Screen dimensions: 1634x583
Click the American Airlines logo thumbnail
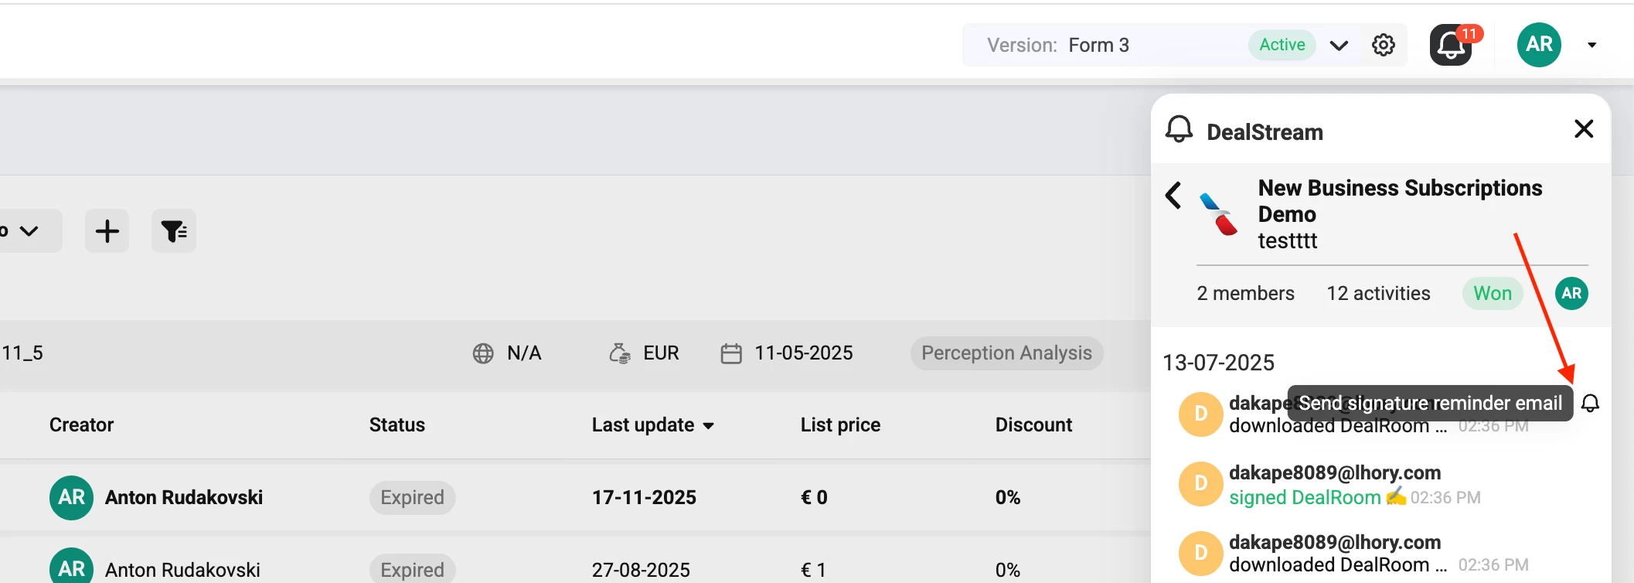tap(1219, 214)
